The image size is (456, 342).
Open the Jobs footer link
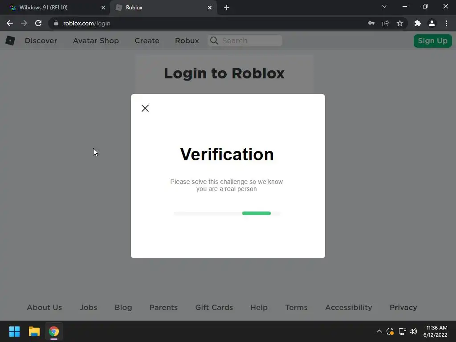coord(89,307)
